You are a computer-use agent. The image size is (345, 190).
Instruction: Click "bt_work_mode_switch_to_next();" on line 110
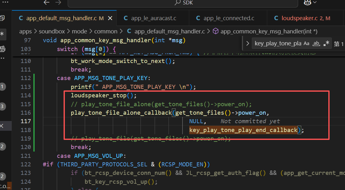(x=123, y=61)
